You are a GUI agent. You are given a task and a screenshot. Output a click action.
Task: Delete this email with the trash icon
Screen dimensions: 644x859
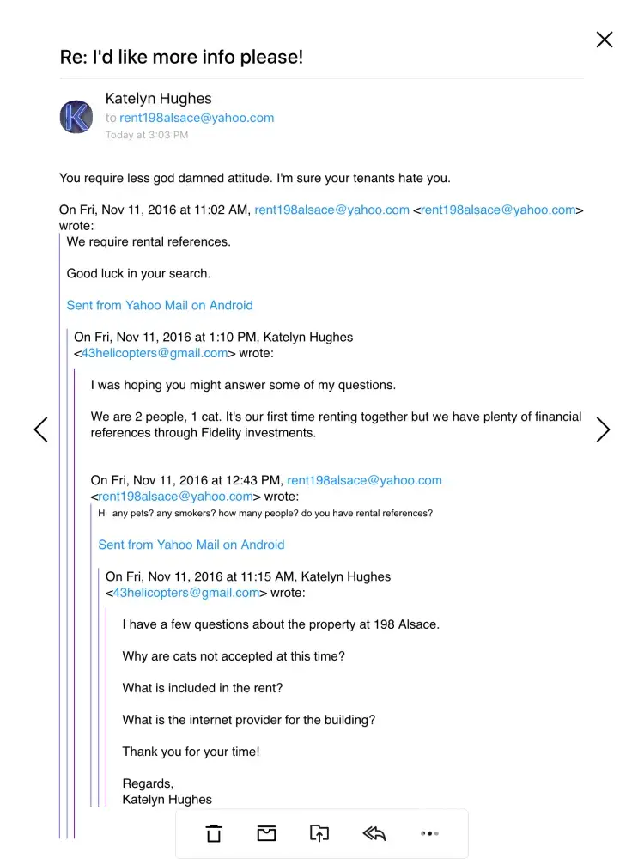(214, 833)
